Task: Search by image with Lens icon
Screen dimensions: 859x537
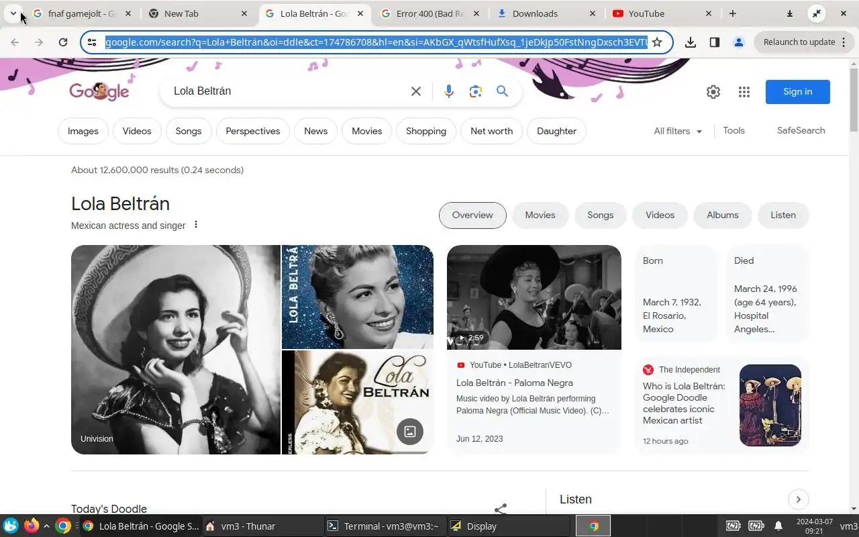Action: click(476, 91)
